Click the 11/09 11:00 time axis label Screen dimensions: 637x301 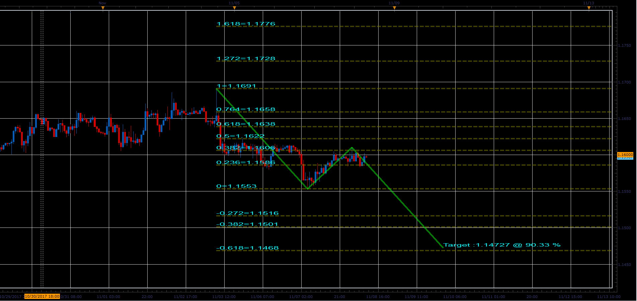pos(416,297)
